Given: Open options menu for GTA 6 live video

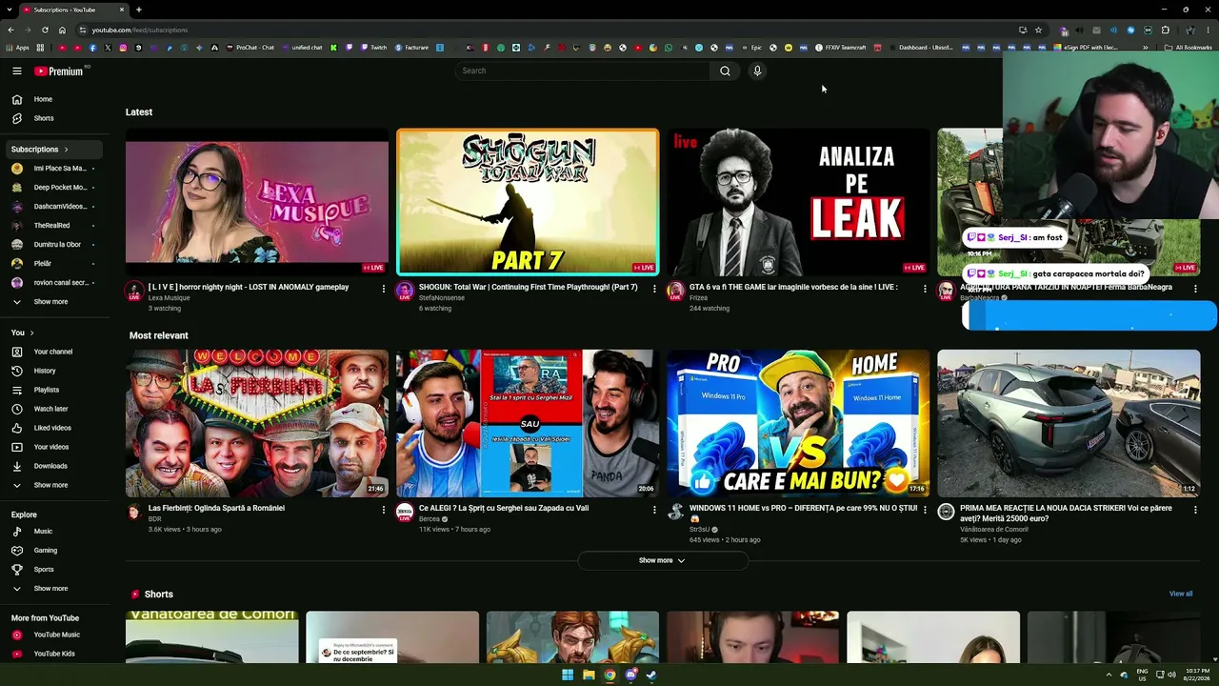Looking at the screenshot, I should 925,289.
